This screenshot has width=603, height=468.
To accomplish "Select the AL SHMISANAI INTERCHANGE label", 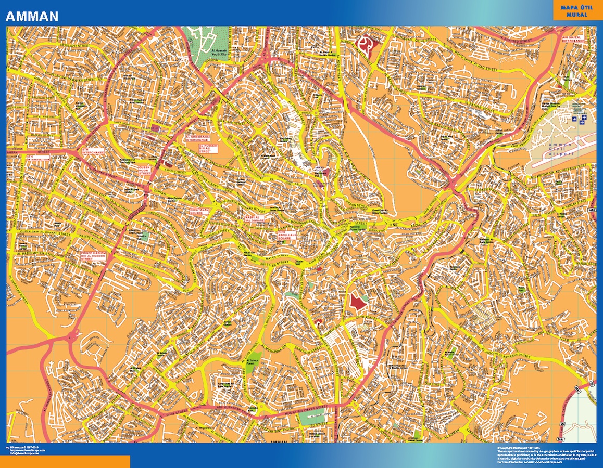I will (x=197, y=138).
